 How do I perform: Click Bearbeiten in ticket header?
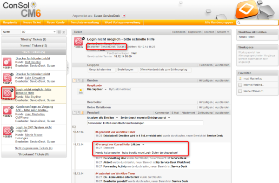[x=179, y=32]
